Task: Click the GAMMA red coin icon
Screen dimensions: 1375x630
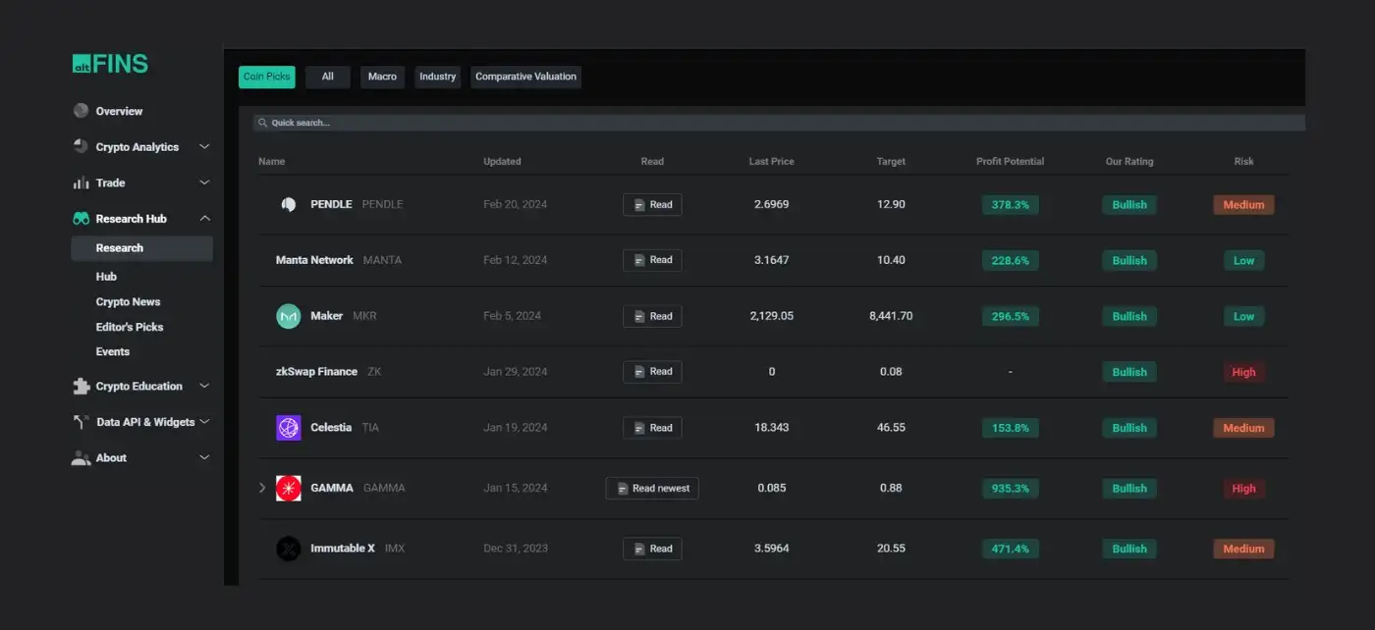Action: 288,488
